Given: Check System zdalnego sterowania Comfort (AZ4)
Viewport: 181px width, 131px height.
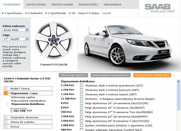Looking at the screenshot, I should click(81, 130).
